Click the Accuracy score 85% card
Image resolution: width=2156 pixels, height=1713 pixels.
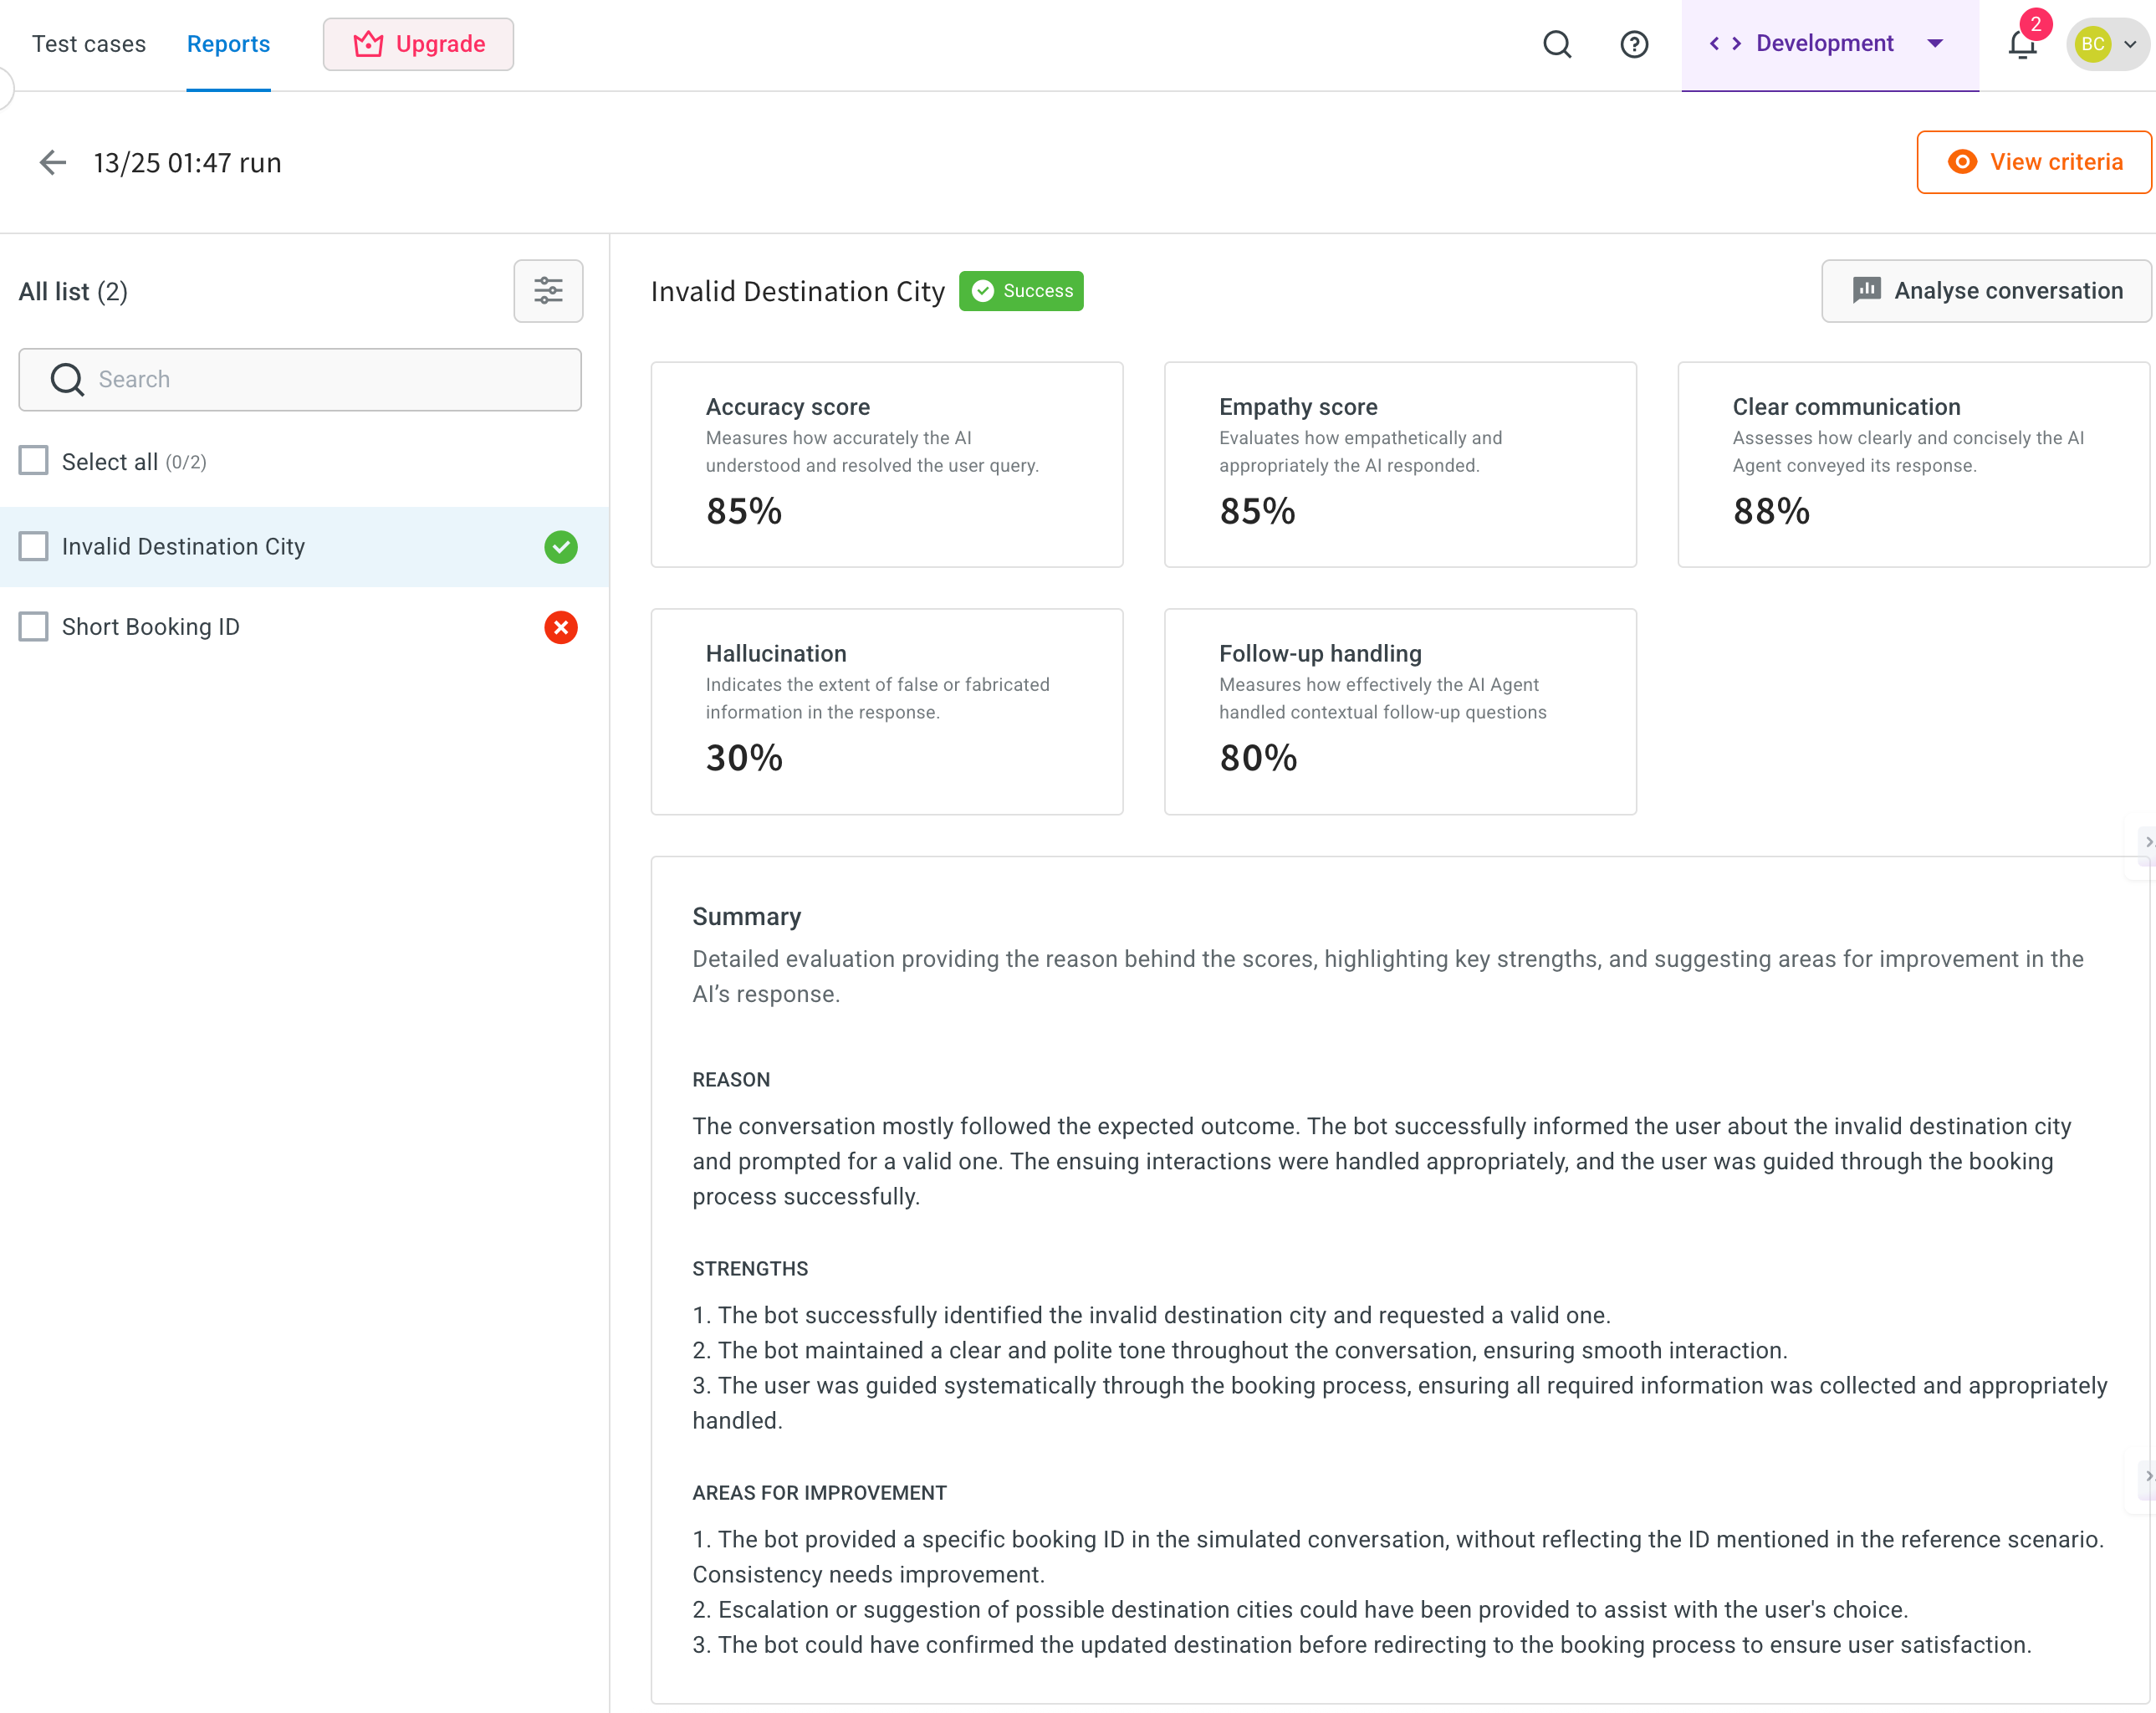tap(886, 464)
